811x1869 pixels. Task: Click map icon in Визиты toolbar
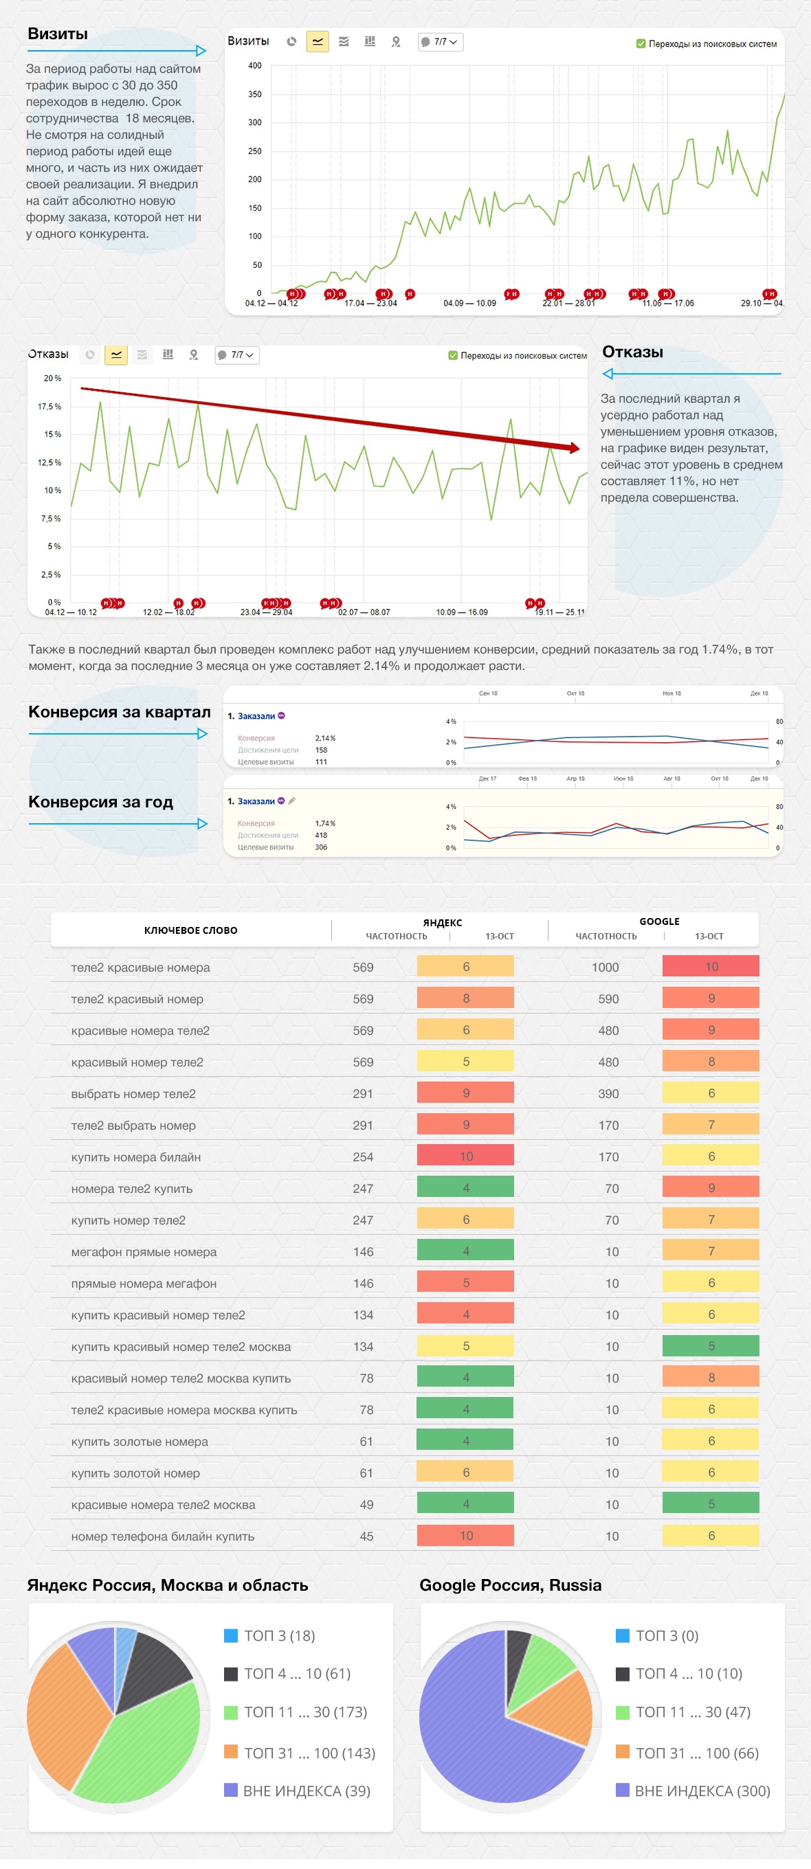pyautogui.click(x=396, y=42)
